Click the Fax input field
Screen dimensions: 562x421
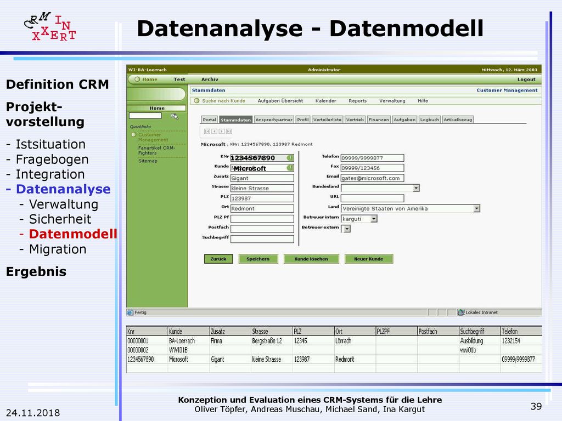click(x=372, y=168)
